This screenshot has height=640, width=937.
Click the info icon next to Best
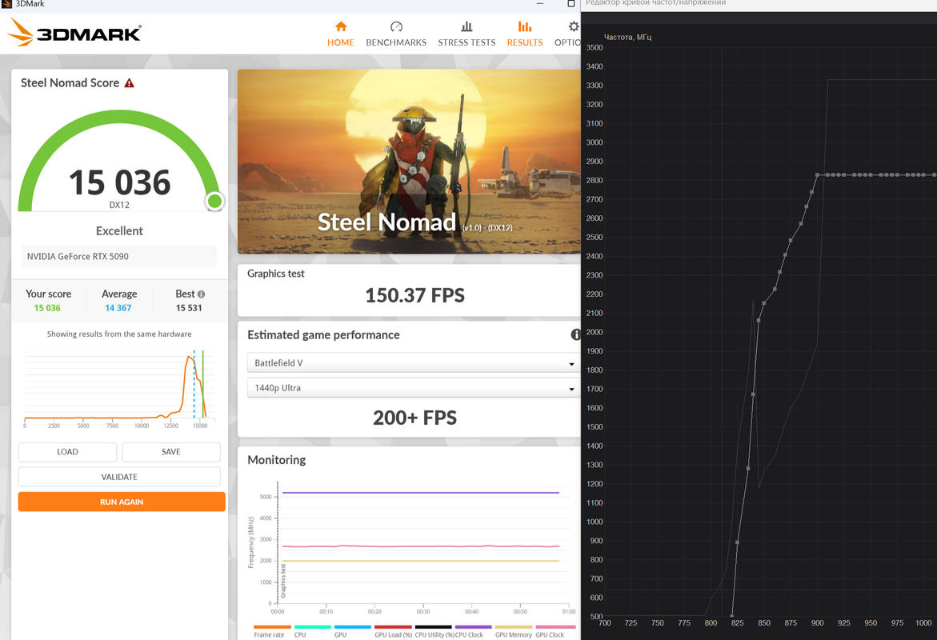pyautogui.click(x=202, y=294)
